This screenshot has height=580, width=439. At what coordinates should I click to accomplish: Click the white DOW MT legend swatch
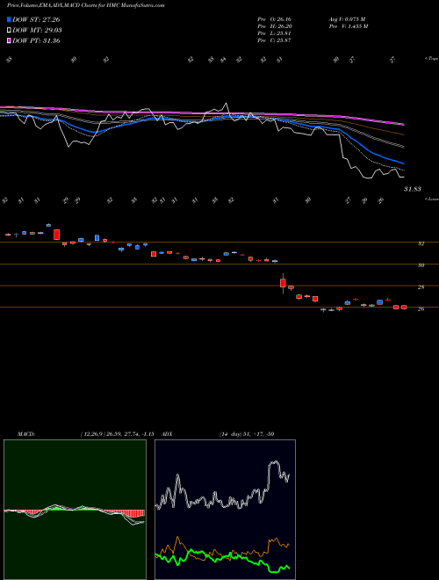10,31
